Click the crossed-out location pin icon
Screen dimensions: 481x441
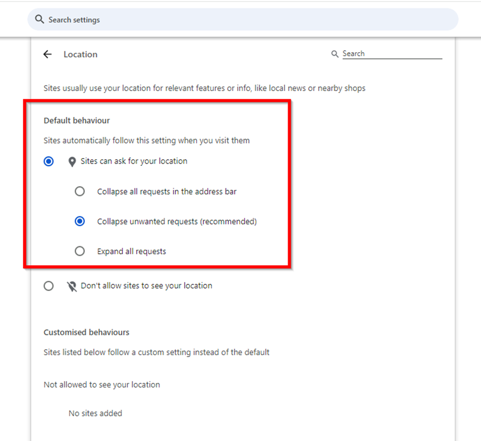pos(72,286)
